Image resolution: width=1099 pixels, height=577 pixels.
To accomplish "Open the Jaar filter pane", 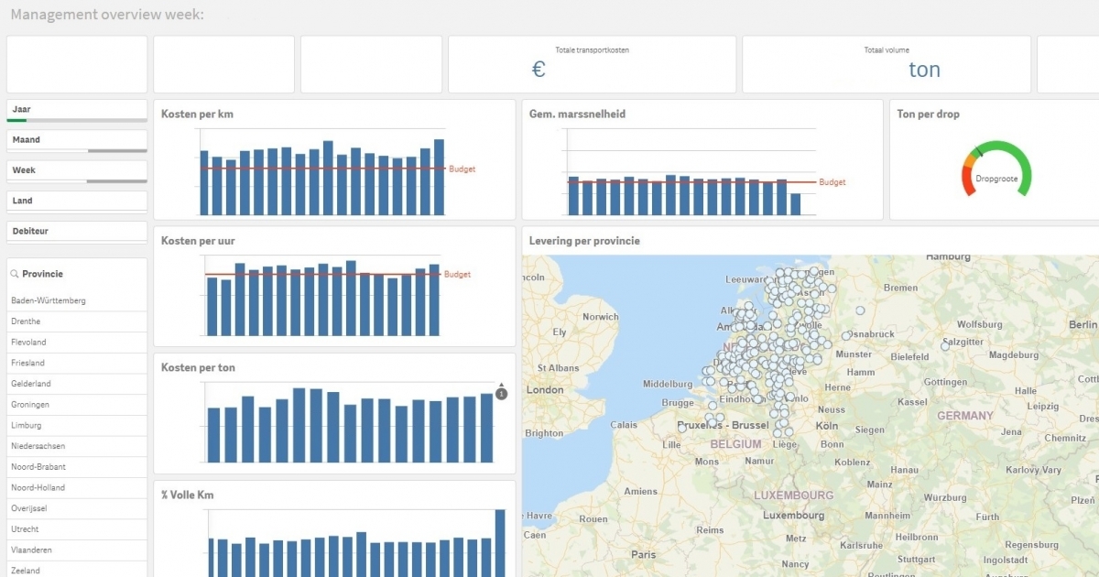I will [x=77, y=110].
